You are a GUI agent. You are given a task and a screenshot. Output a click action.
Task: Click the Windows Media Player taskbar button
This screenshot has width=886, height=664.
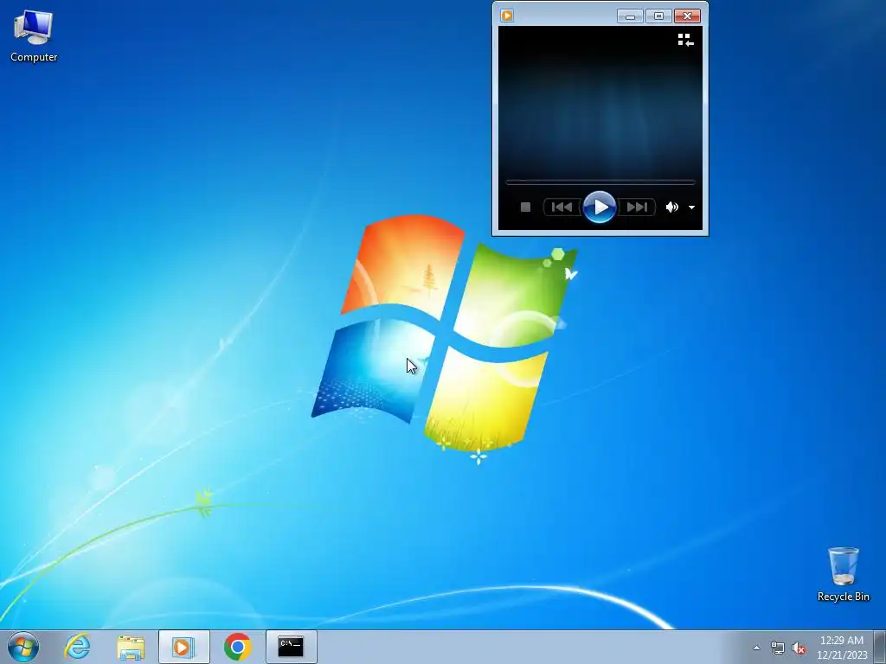183,647
